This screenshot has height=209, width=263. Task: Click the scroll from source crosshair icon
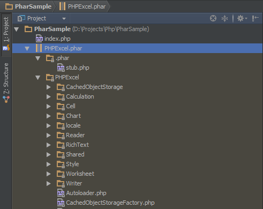coord(213,18)
